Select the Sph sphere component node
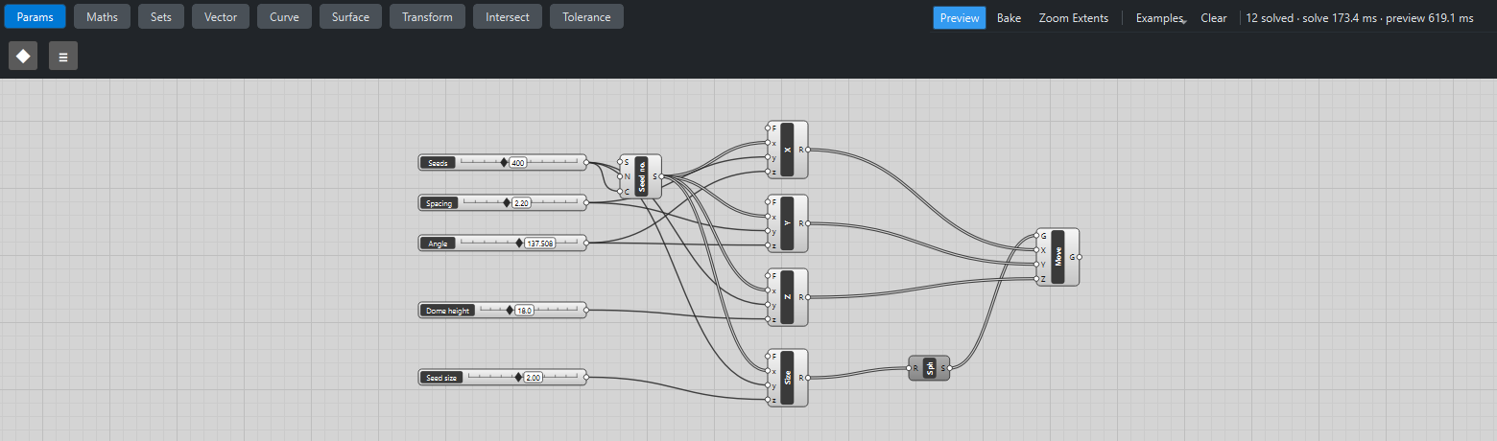The height and width of the screenshot is (441, 1497). click(929, 368)
